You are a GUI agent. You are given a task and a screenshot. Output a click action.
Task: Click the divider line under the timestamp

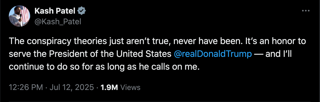coord(160,101)
